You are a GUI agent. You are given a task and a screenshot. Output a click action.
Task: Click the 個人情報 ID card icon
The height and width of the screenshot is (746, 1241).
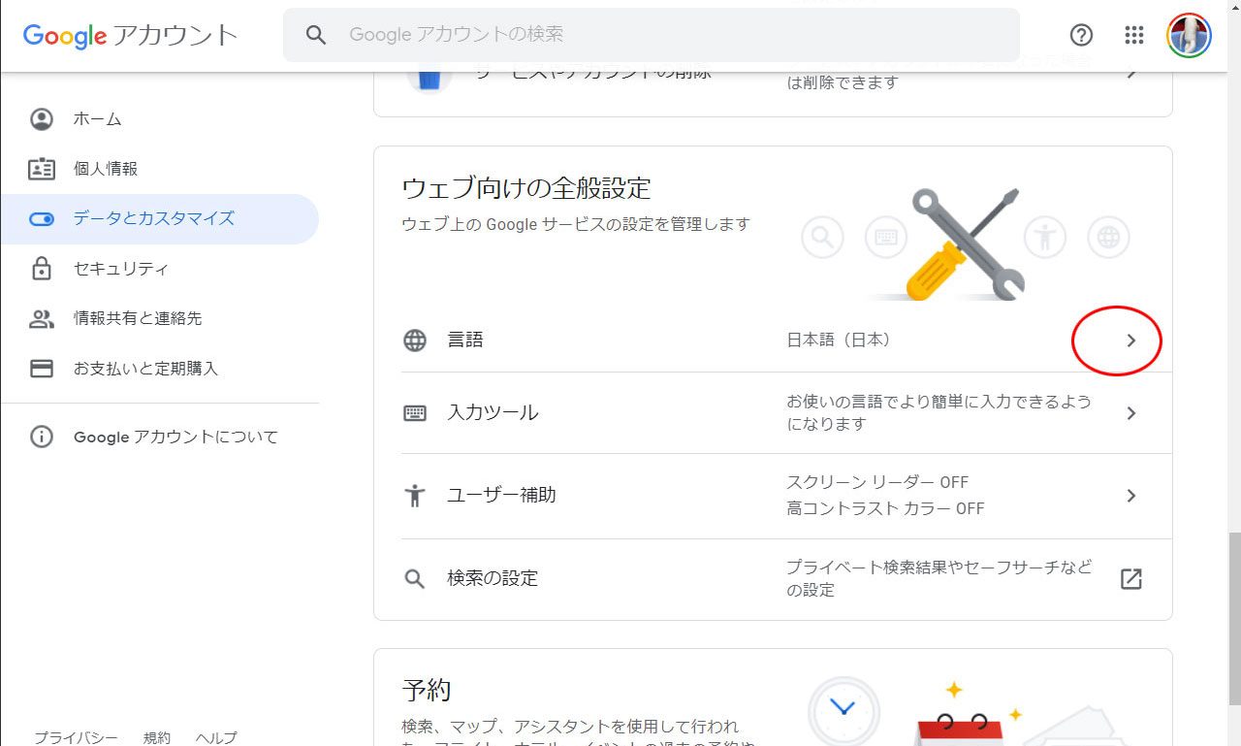(42, 169)
